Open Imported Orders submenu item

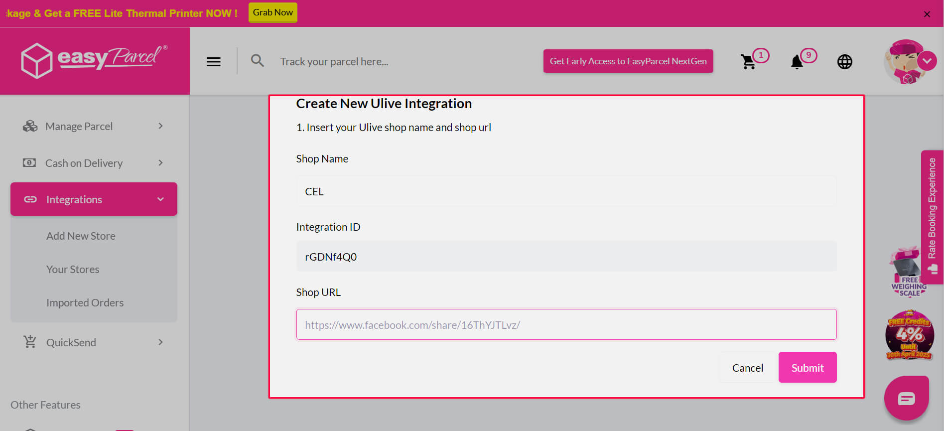(x=85, y=302)
